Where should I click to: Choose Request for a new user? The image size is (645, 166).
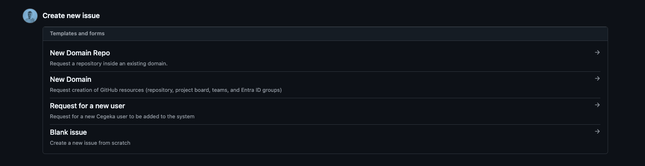[x=88, y=106]
